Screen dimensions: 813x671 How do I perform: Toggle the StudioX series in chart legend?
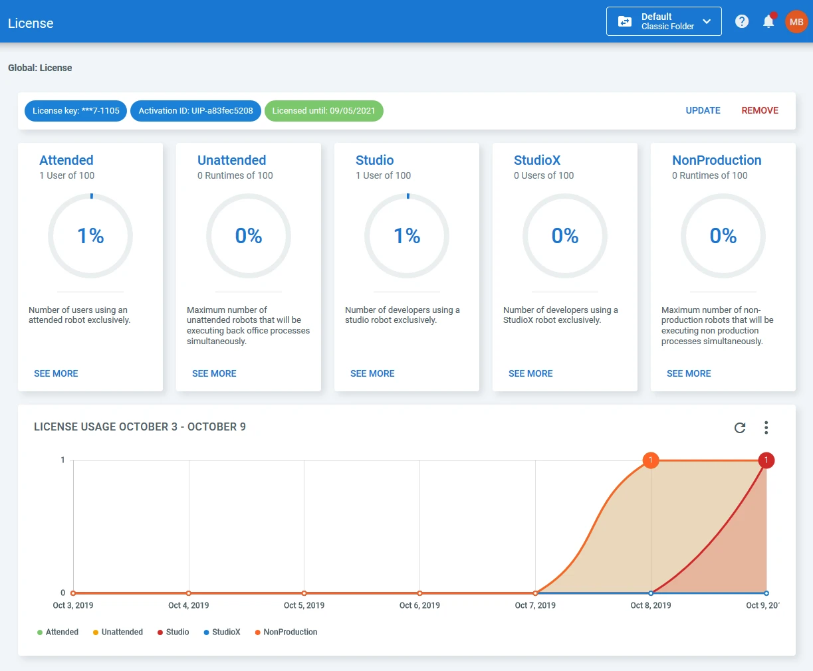click(222, 632)
